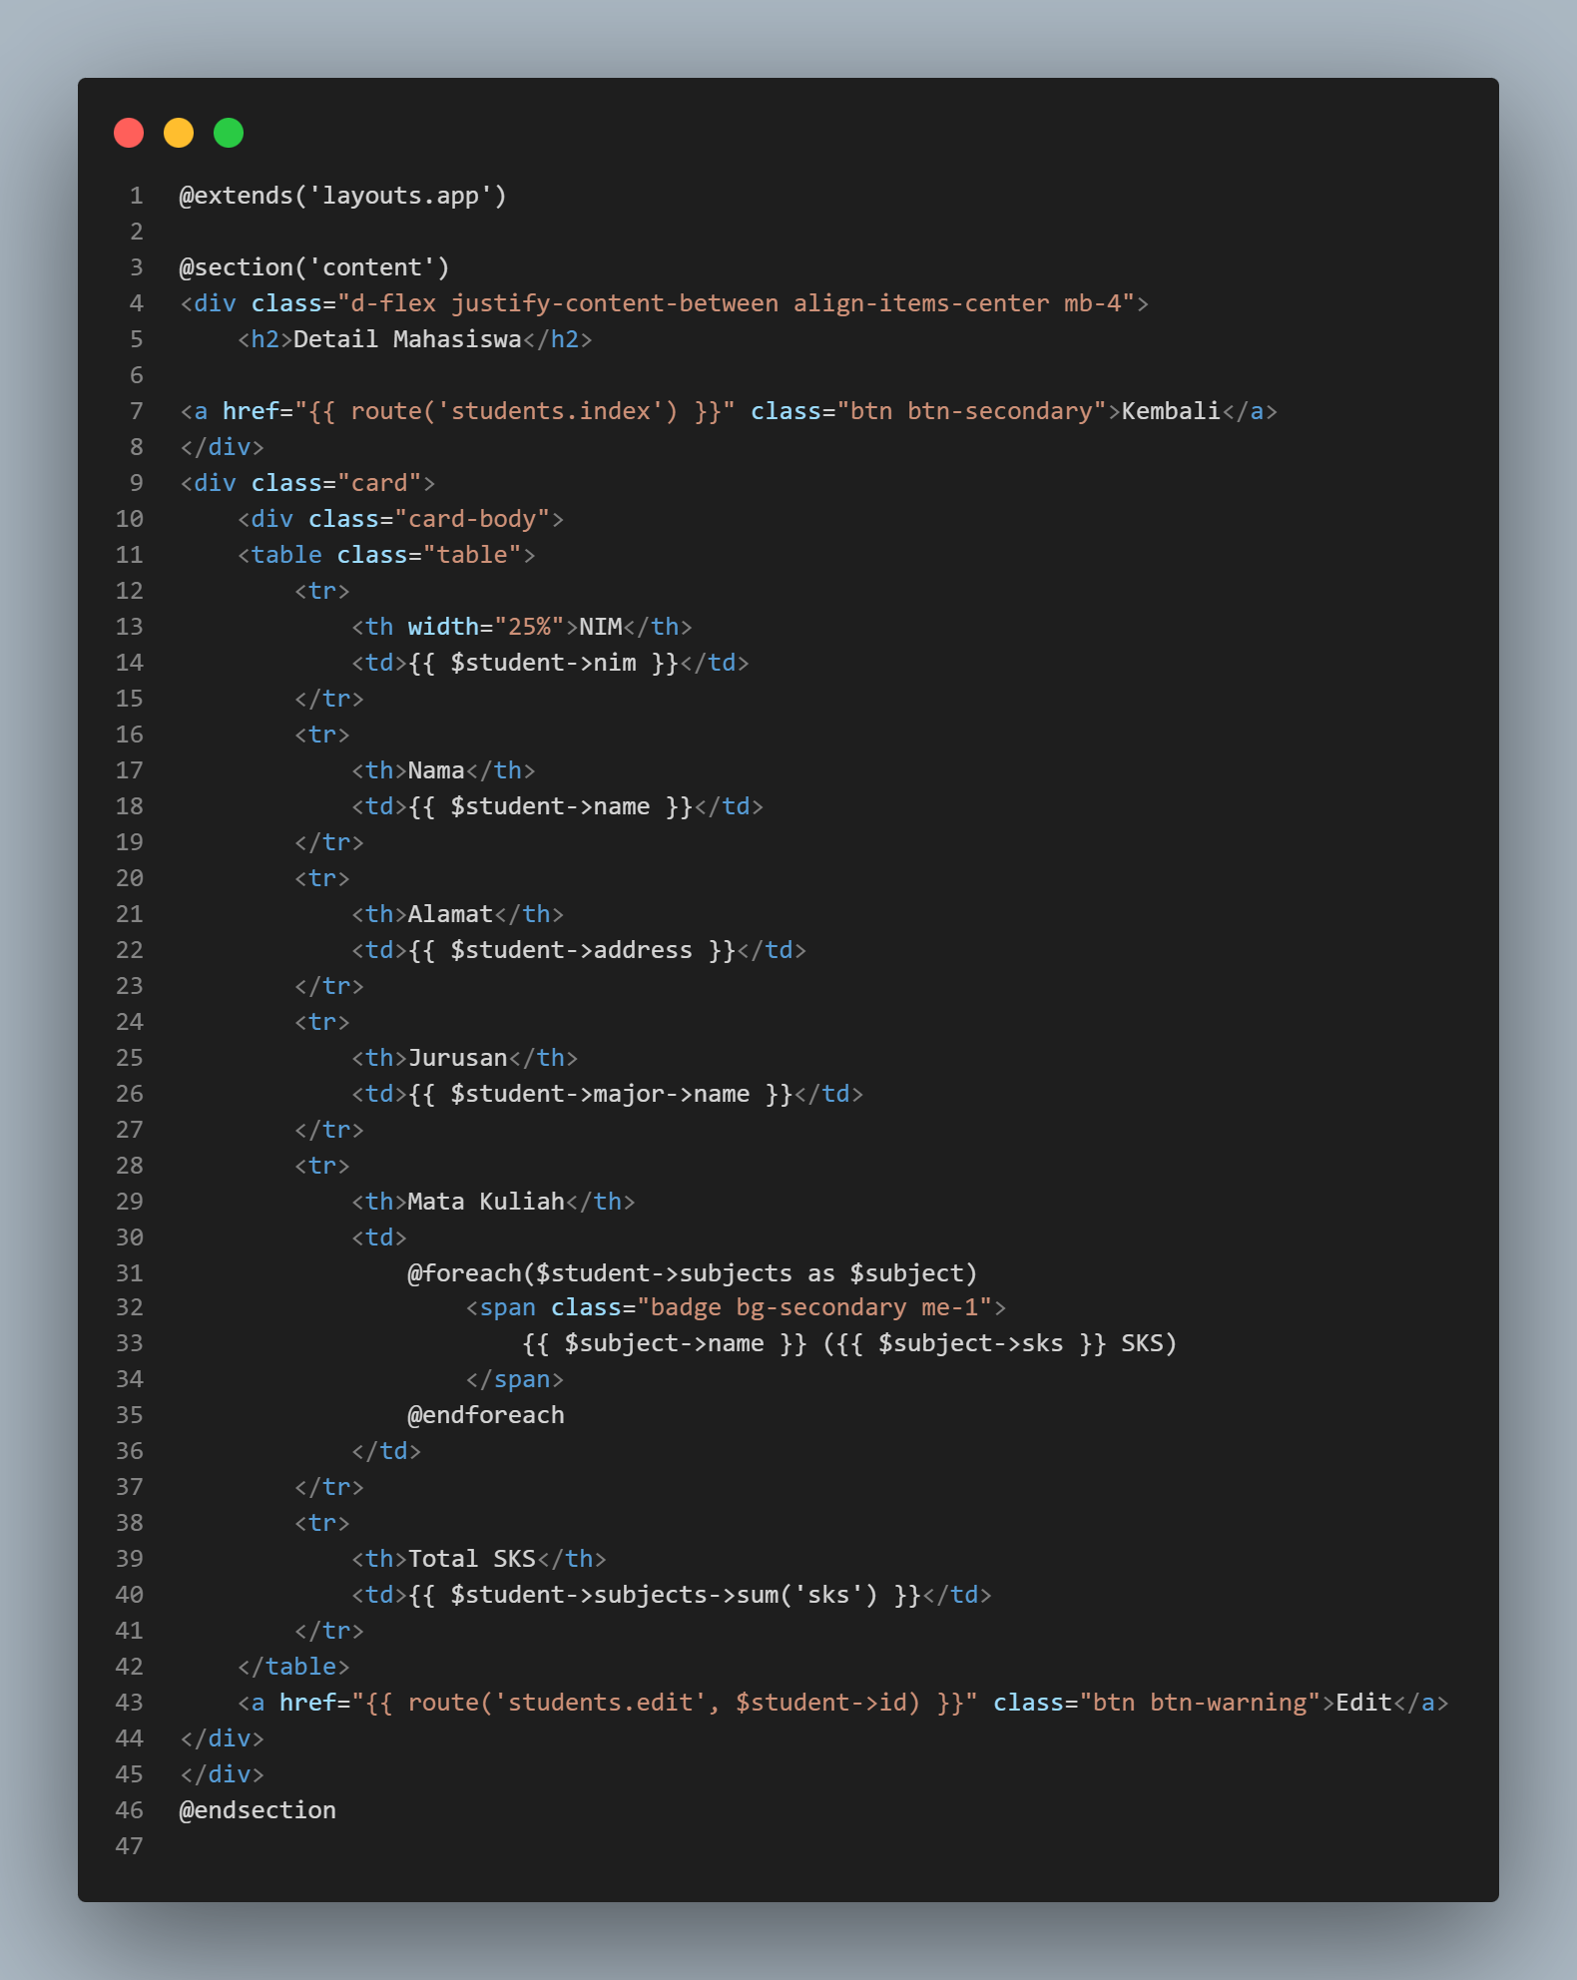
Task: Click the @section('content') directive
Action: (314, 267)
